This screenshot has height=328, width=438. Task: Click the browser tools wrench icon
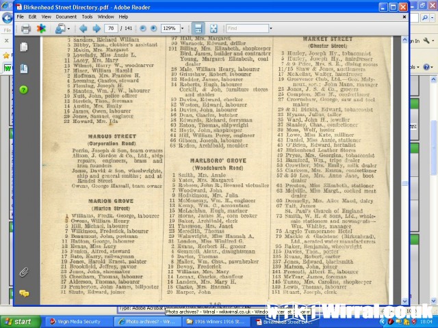[x=426, y=41]
